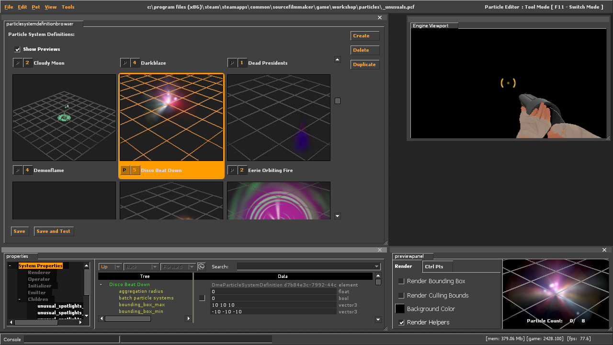Collapse the Children tree node
Image resolution: width=613 pixels, height=345 pixels.
(x=20, y=299)
